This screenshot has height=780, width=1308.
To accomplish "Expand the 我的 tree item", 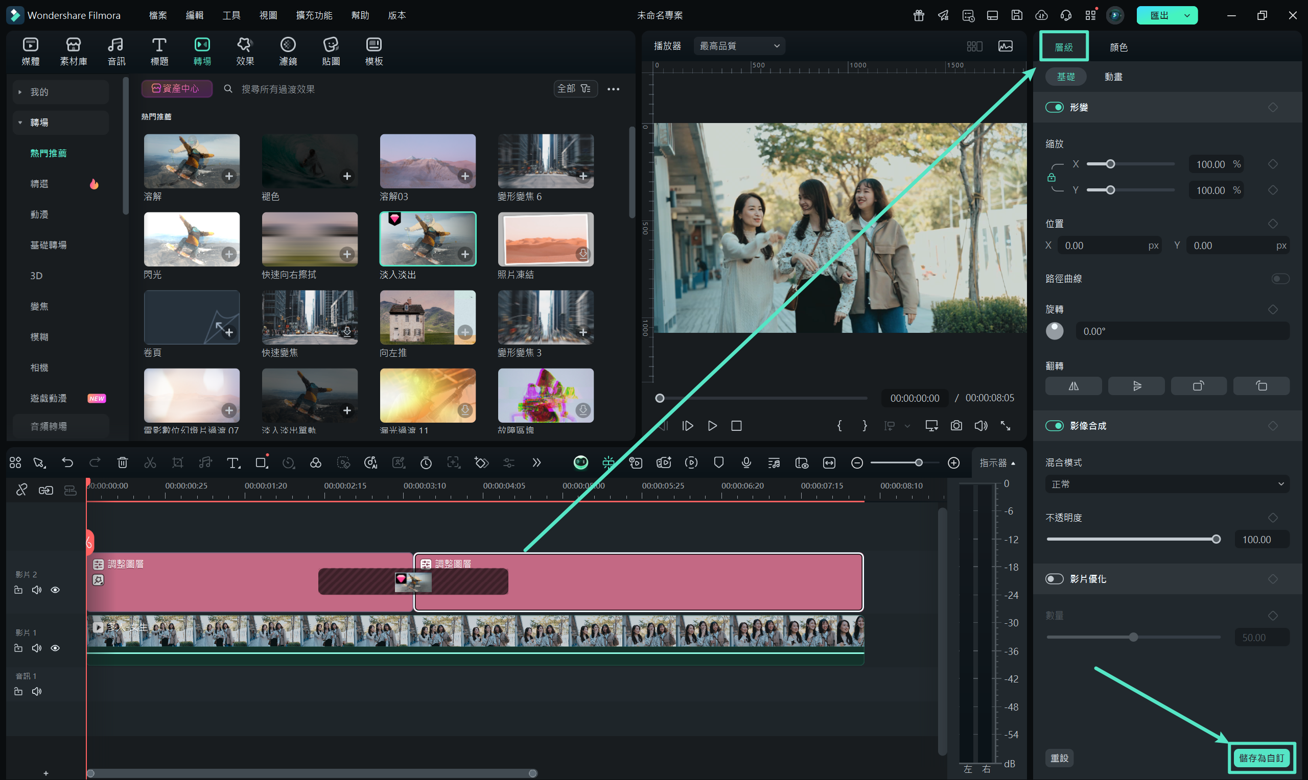I will [x=20, y=92].
